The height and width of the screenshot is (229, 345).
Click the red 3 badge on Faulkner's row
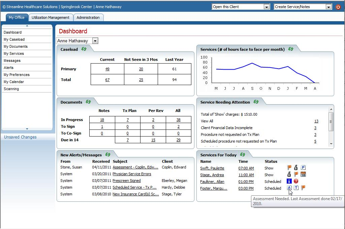296,181
